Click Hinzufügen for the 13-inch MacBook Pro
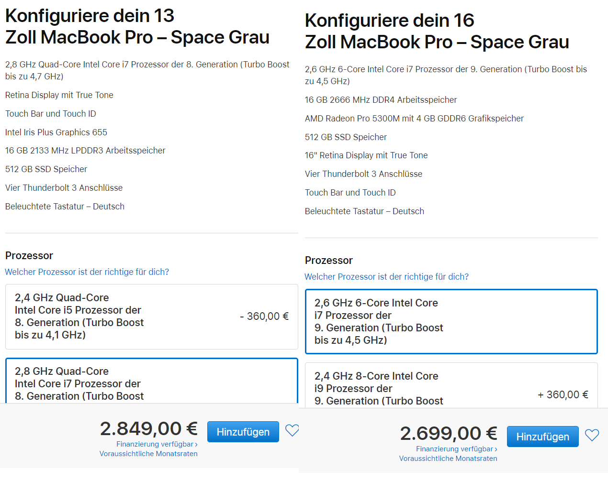The height and width of the screenshot is (481, 608). [243, 431]
